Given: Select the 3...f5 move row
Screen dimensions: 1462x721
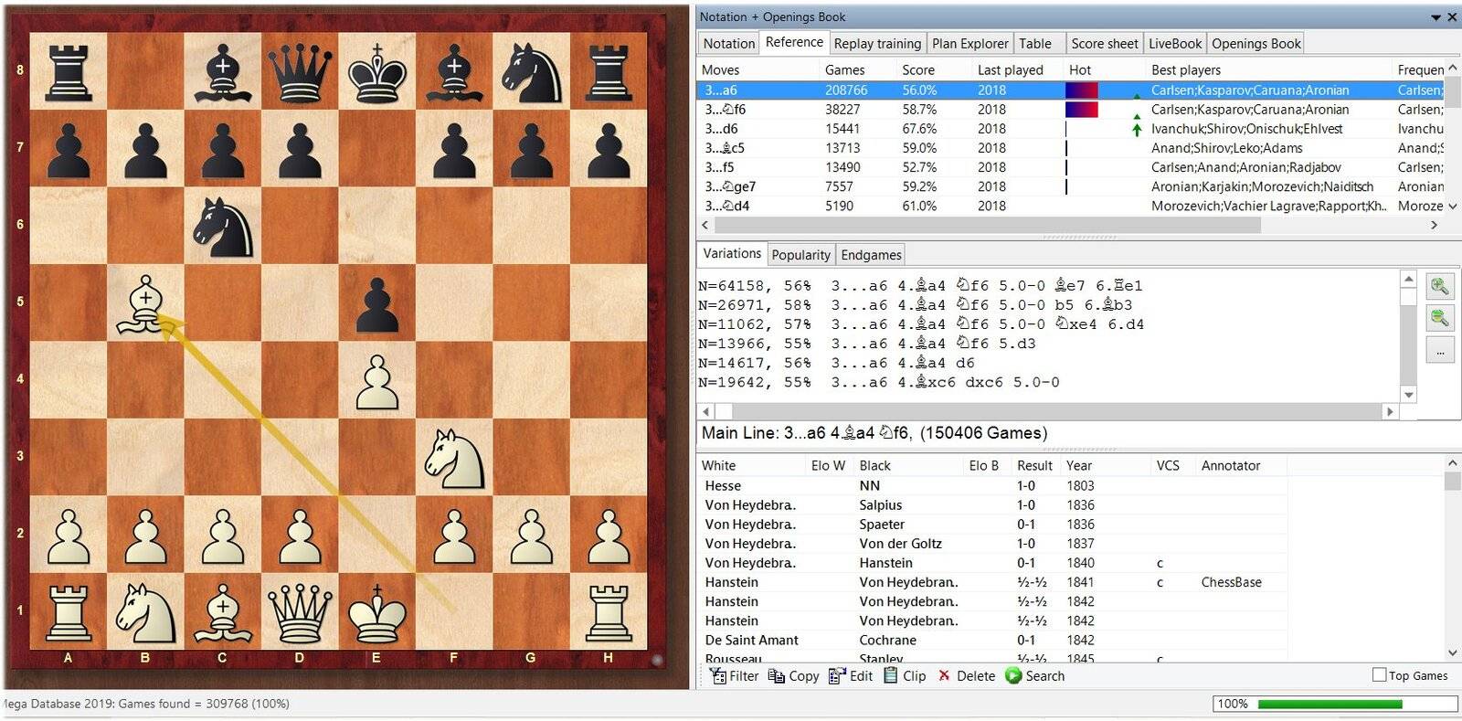Looking at the screenshot, I should [1072, 167].
